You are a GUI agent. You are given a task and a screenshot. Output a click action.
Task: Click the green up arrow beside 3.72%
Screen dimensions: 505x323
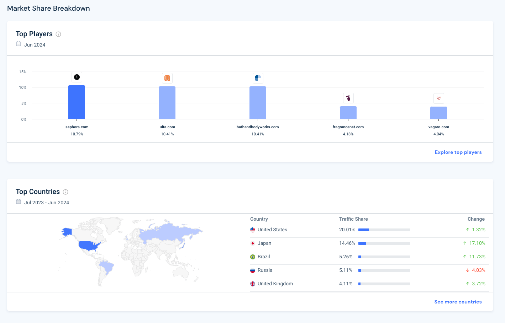click(x=468, y=284)
